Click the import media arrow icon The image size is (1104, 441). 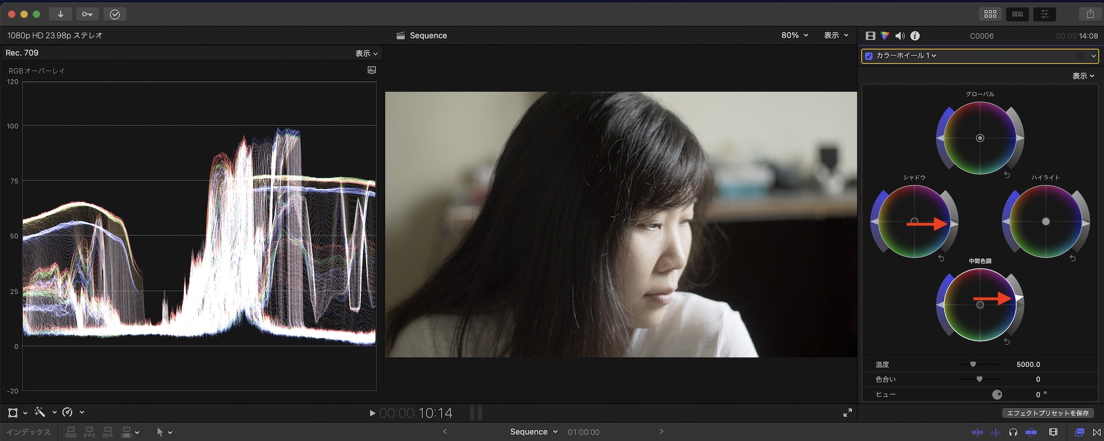tap(60, 14)
